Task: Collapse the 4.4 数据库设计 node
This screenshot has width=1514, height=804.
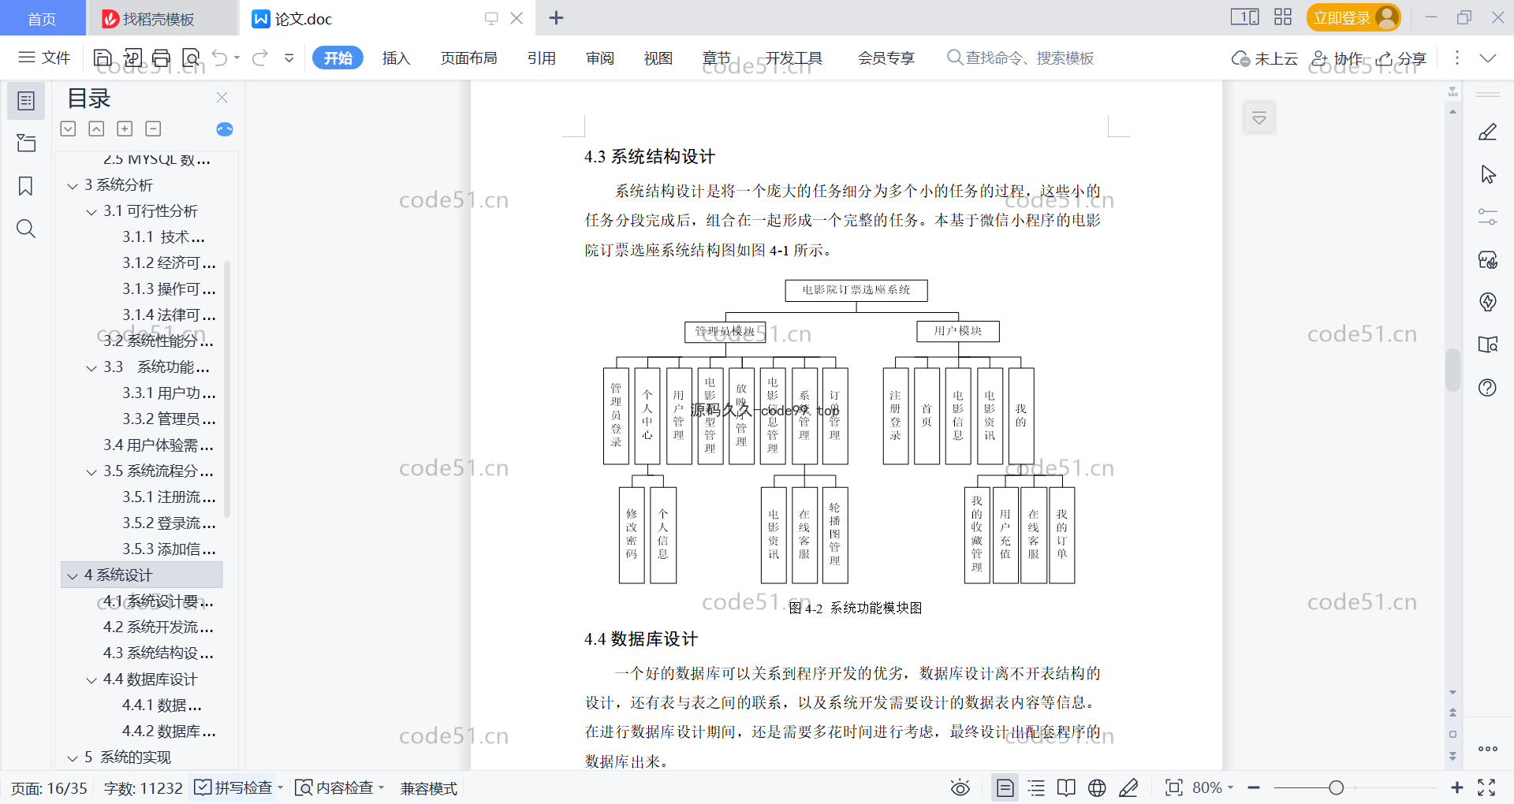Action: pyautogui.click(x=91, y=680)
